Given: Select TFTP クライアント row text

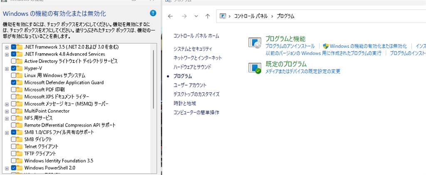Looking at the screenshot, I should tap(40, 153).
